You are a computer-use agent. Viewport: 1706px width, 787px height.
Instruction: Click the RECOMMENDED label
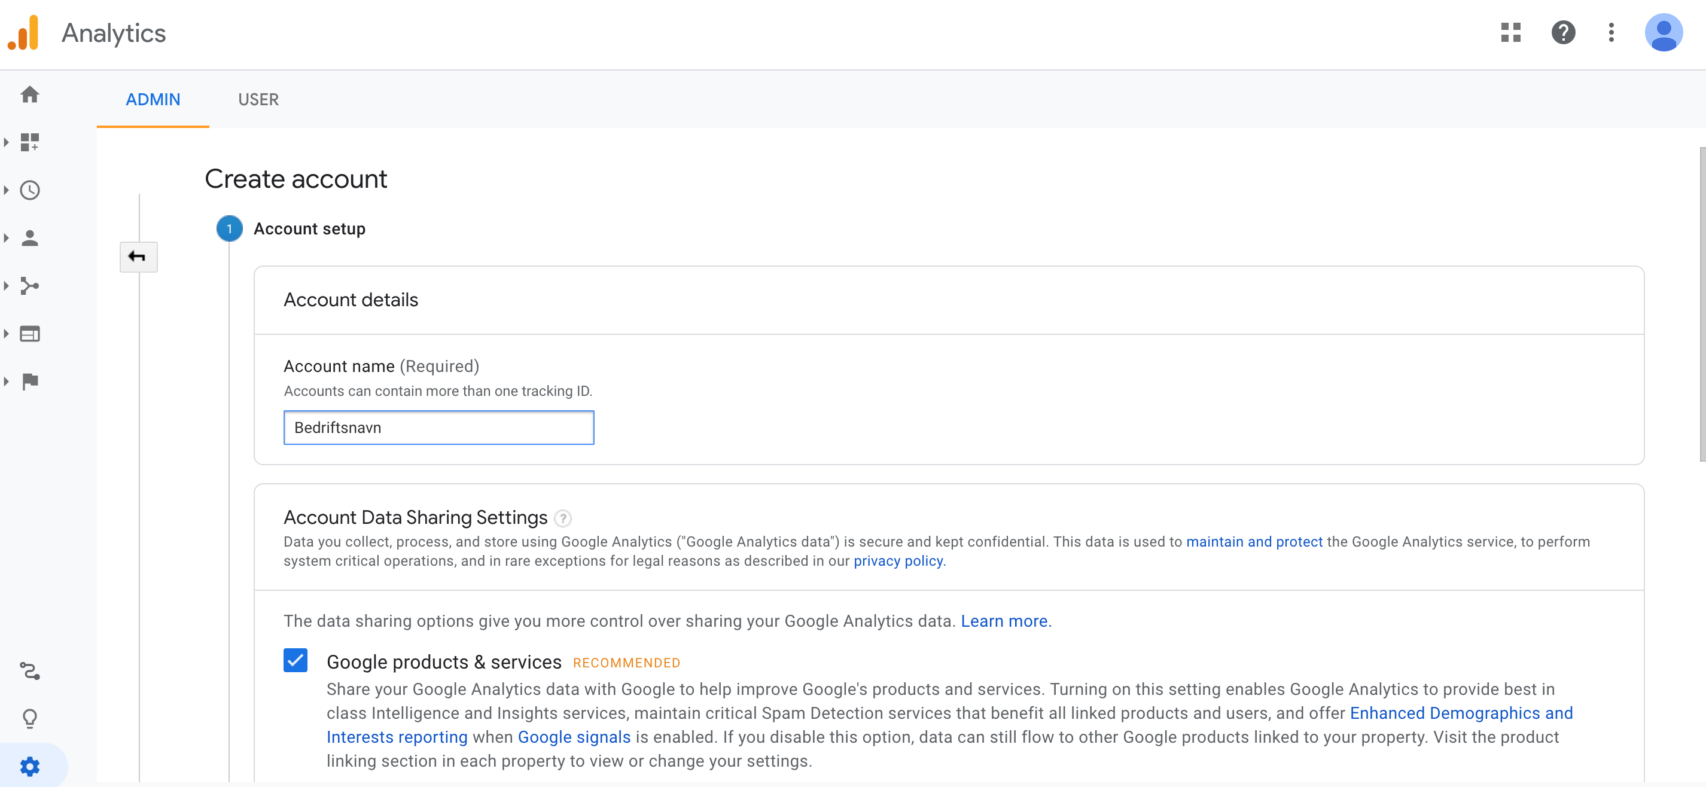click(x=626, y=663)
